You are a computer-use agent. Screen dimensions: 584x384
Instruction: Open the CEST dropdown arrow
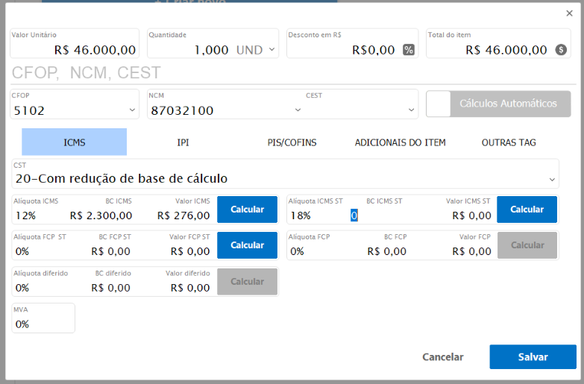point(410,110)
